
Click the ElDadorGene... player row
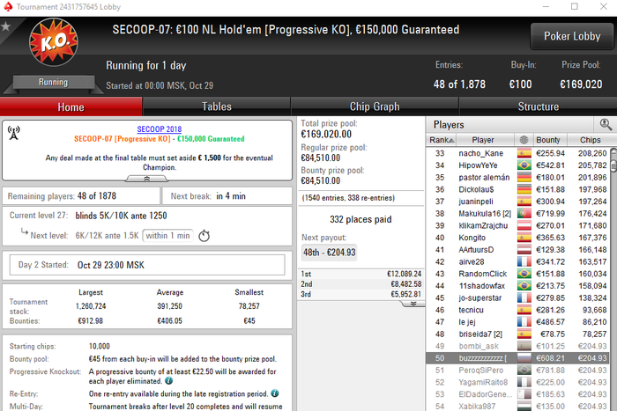[x=518, y=394]
